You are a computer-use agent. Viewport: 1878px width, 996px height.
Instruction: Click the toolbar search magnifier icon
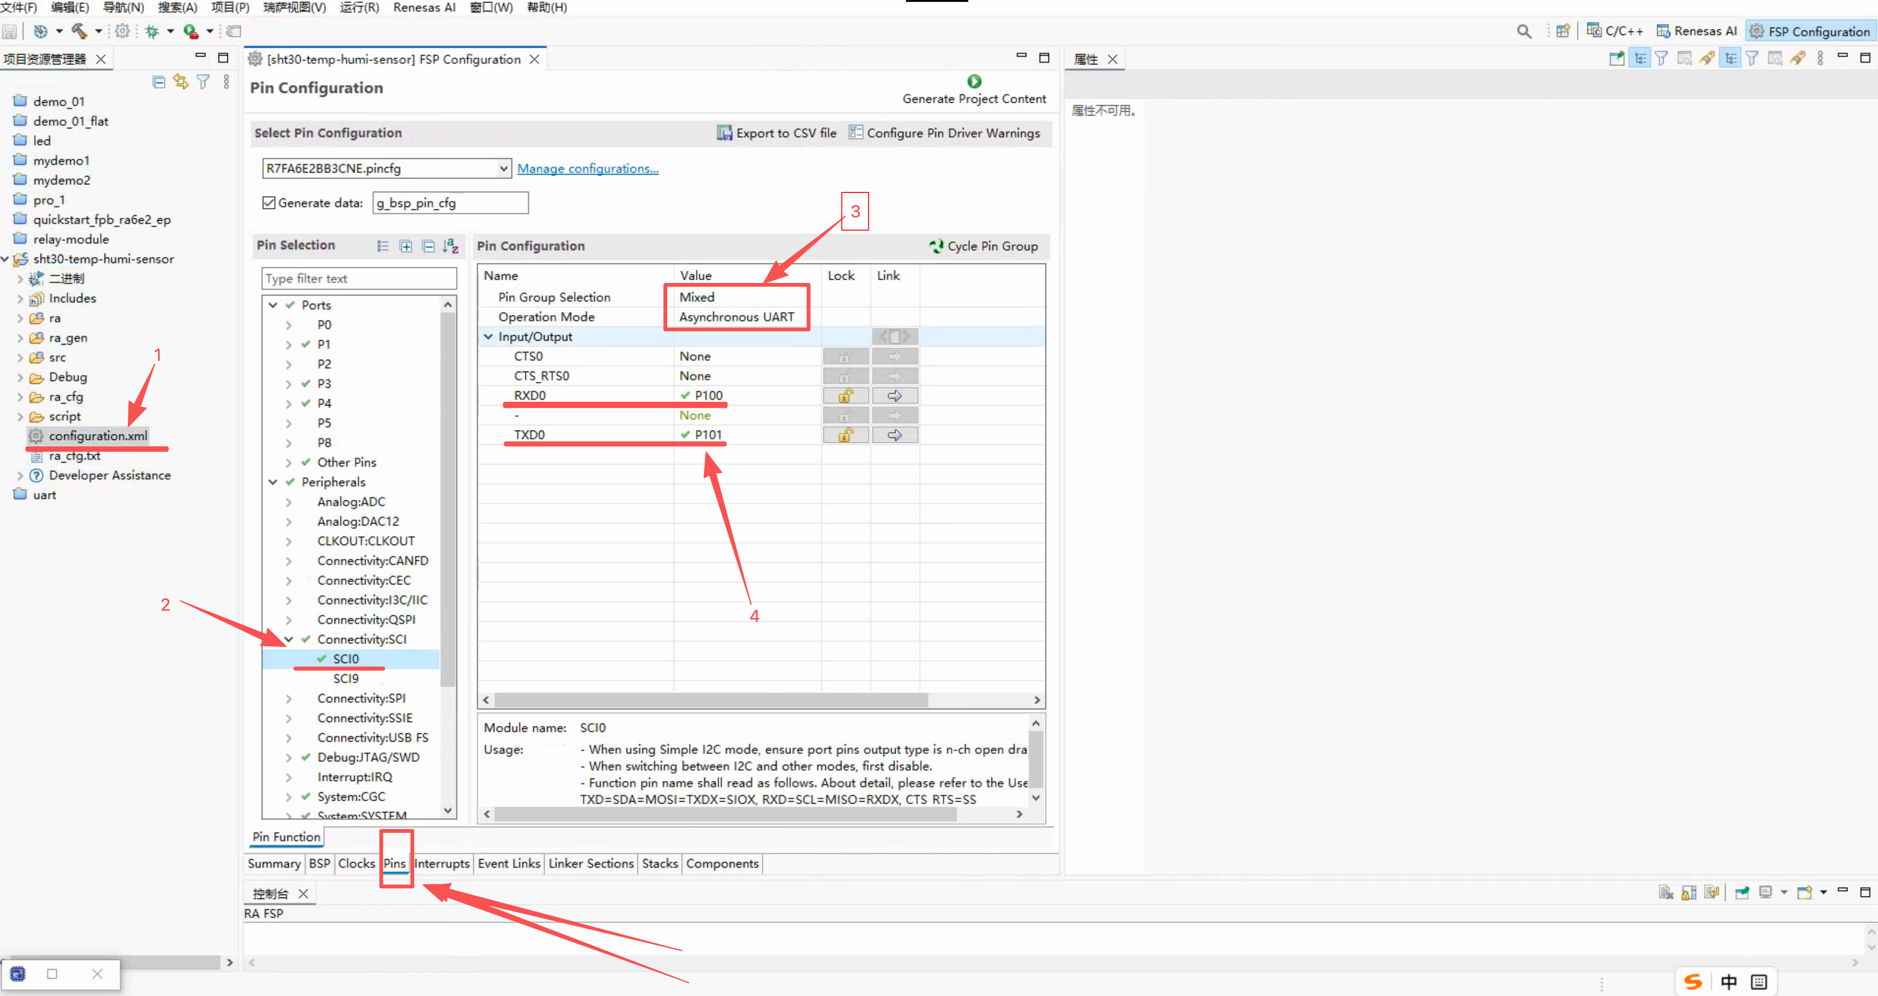click(1524, 31)
